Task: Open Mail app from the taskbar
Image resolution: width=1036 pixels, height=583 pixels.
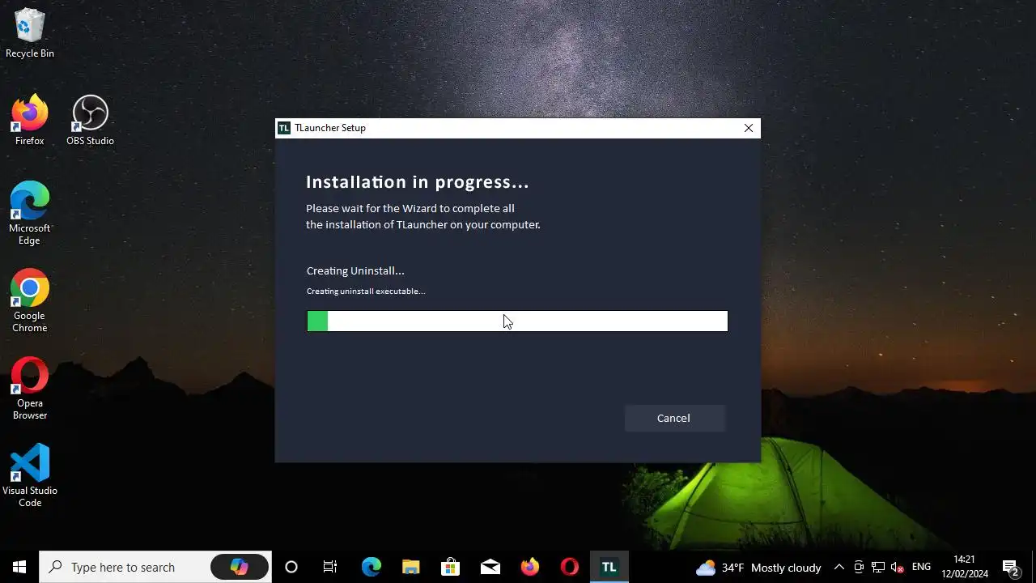Action: point(490,567)
